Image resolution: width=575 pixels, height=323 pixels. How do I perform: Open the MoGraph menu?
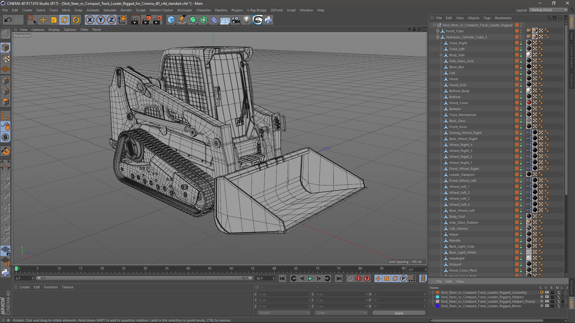click(184, 10)
